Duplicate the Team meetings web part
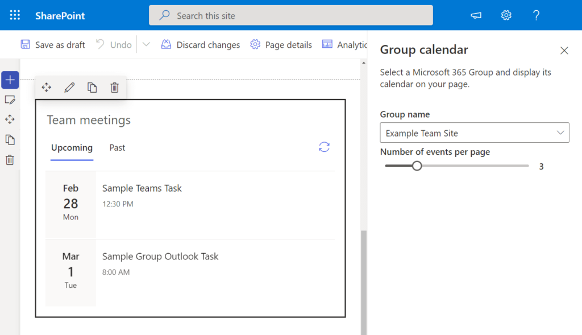582x335 pixels. click(92, 87)
